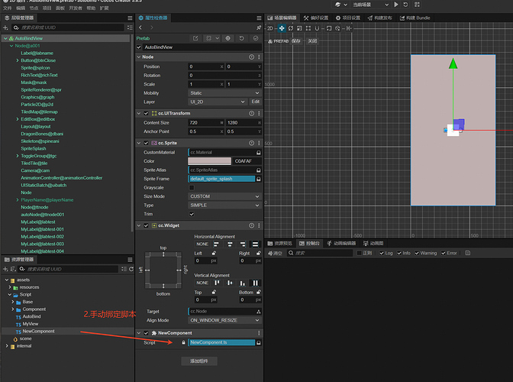Open the Mobility dropdown
513x382 pixels.
pyautogui.click(x=225, y=92)
